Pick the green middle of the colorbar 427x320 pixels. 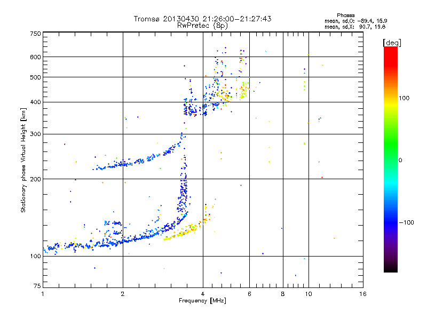coord(391,147)
